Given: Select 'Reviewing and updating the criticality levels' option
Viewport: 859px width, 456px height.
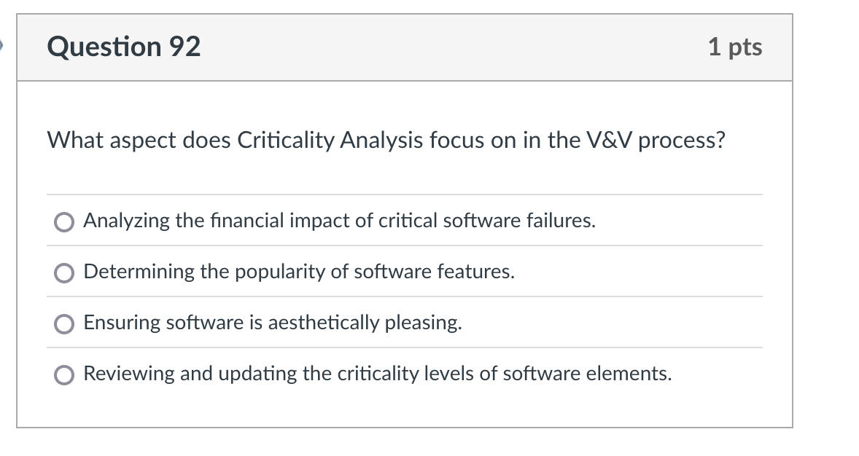Looking at the screenshot, I should pos(65,374).
